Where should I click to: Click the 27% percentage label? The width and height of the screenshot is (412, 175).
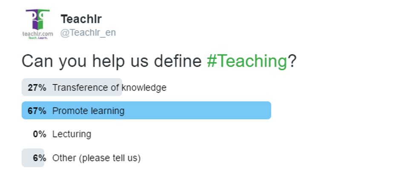pyautogui.click(x=37, y=87)
